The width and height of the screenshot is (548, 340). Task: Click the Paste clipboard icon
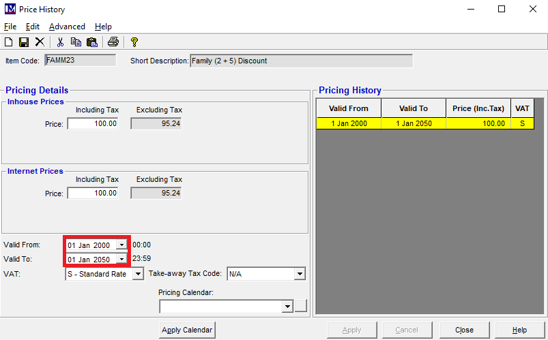point(92,42)
